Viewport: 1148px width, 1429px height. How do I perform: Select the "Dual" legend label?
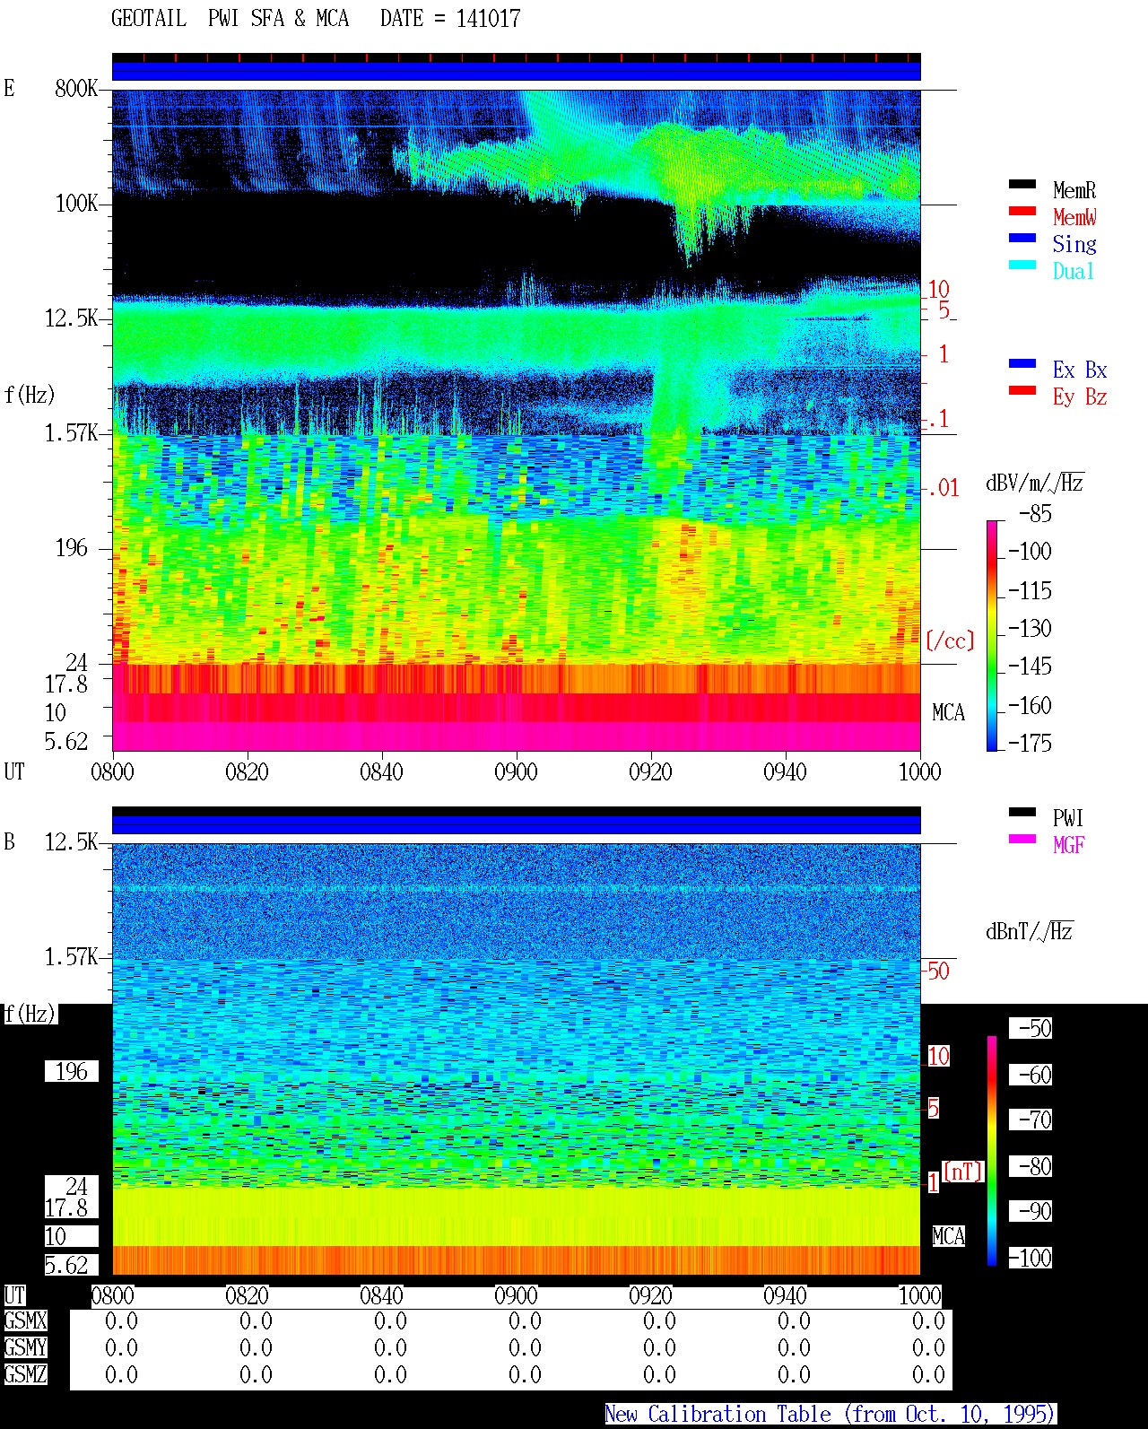point(1074,271)
